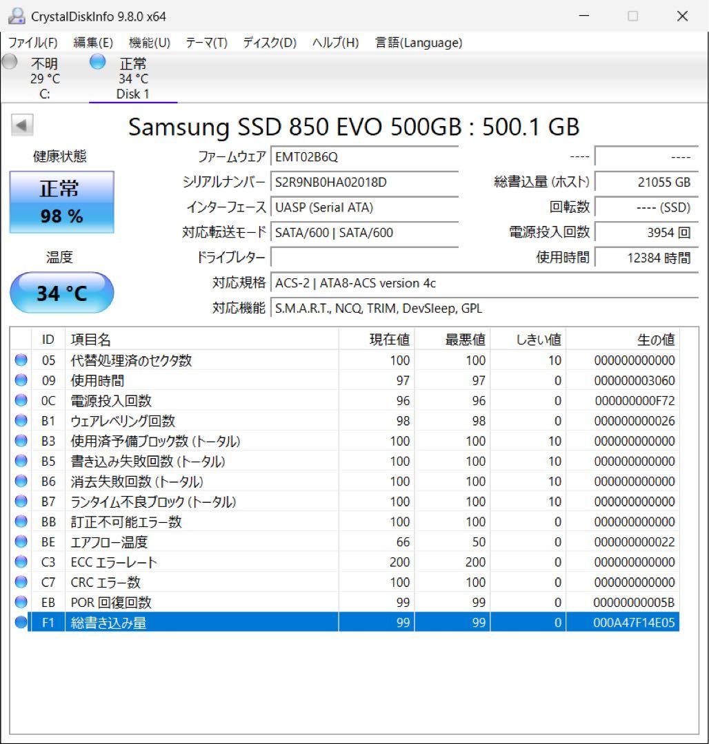The image size is (709, 744).
Task: Click the blue status dot for row B6
Action: pyautogui.click(x=21, y=481)
